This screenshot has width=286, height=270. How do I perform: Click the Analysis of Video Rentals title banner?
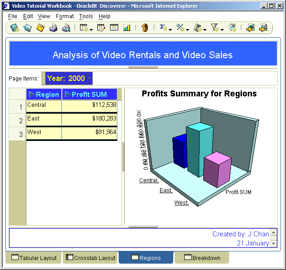click(x=143, y=54)
